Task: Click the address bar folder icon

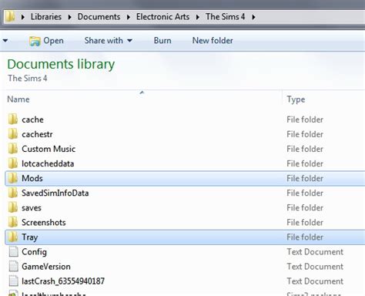Action: click(x=10, y=17)
